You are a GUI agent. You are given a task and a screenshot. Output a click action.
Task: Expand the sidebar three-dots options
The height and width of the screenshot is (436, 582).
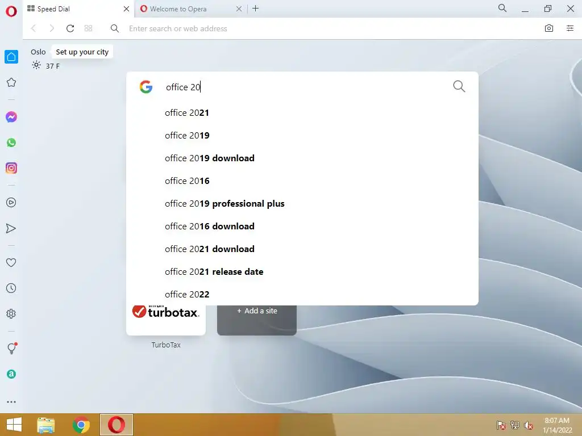(x=11, y=401)
